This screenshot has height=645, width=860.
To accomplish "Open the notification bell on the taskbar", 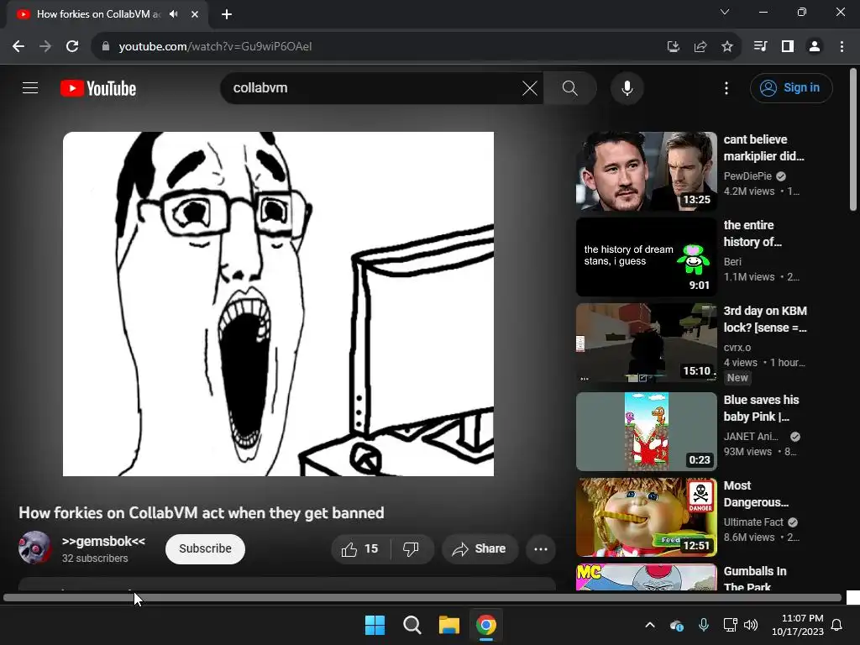I will coord(837,625).
